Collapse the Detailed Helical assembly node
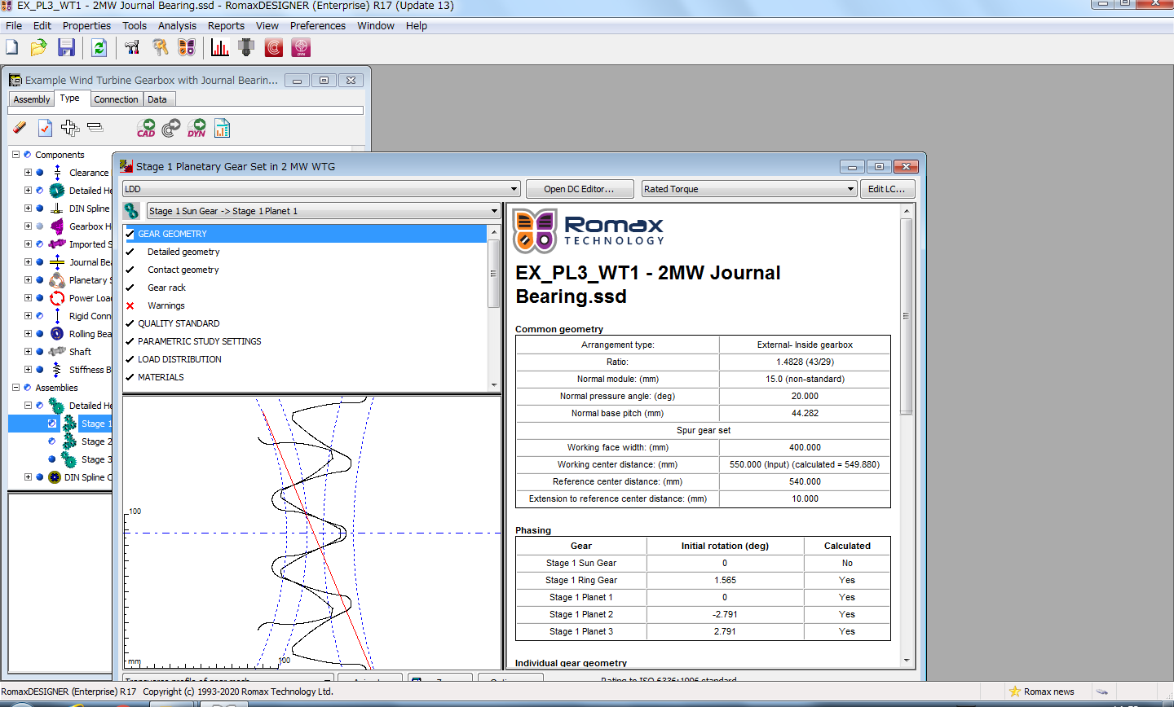Viewport: 1174px width, 707px height. (x=28, y=406)
